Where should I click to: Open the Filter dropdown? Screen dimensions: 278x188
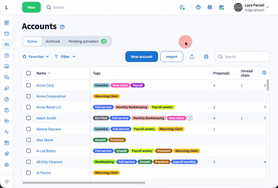(65, 56)
